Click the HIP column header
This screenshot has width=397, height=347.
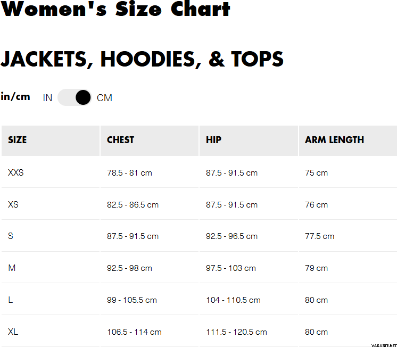213,140
